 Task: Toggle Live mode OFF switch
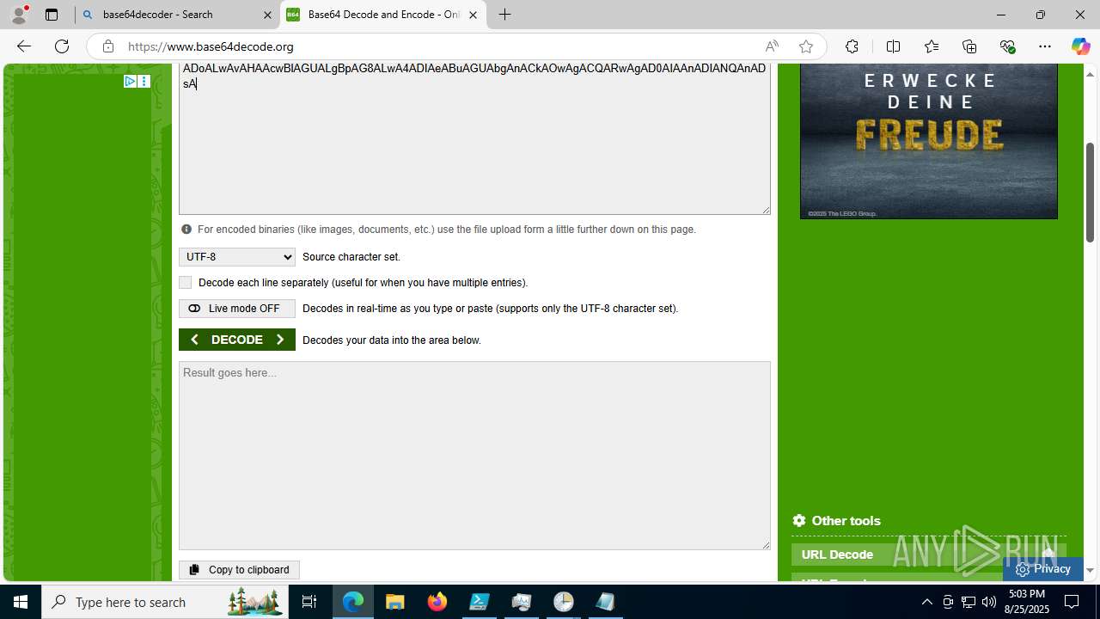click(x=237, y=309)
